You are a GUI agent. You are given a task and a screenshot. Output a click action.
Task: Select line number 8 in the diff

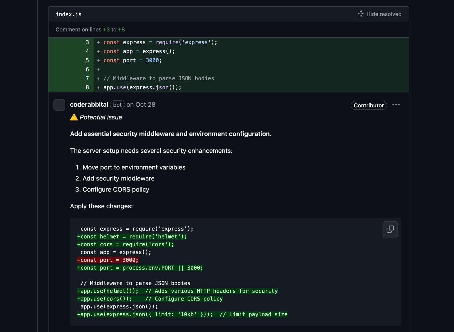[x=87, y=87]
